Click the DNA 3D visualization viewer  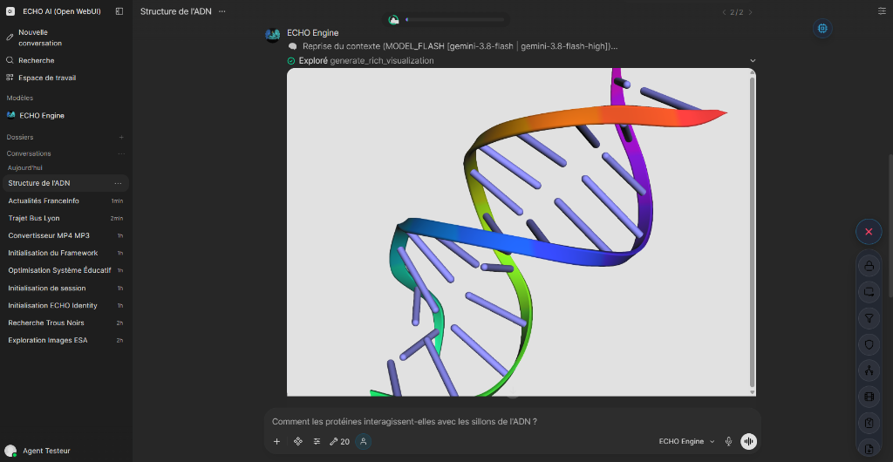(x=518, y=232)
